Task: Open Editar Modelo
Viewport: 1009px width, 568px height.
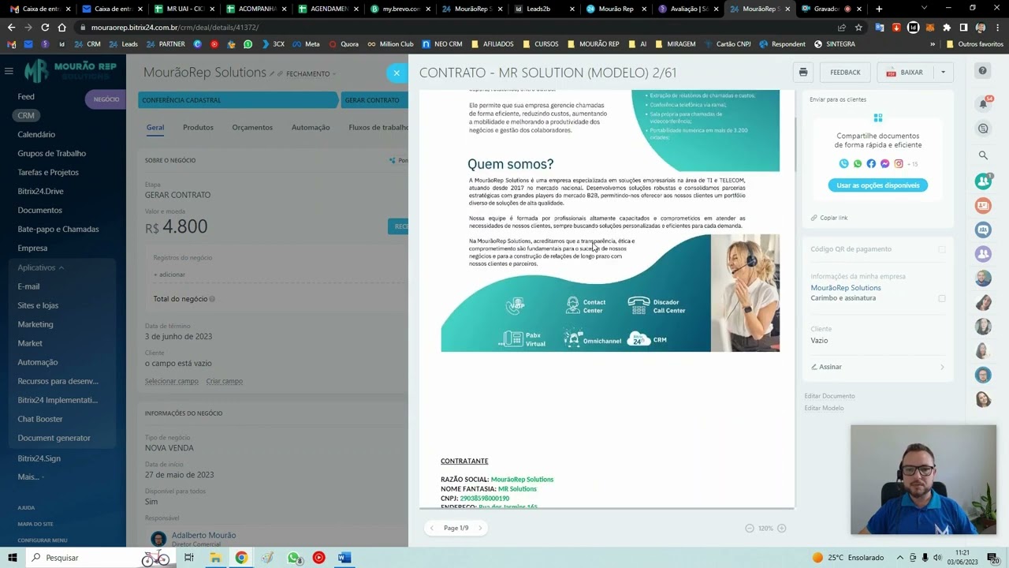Action: [x=824, y=408]
